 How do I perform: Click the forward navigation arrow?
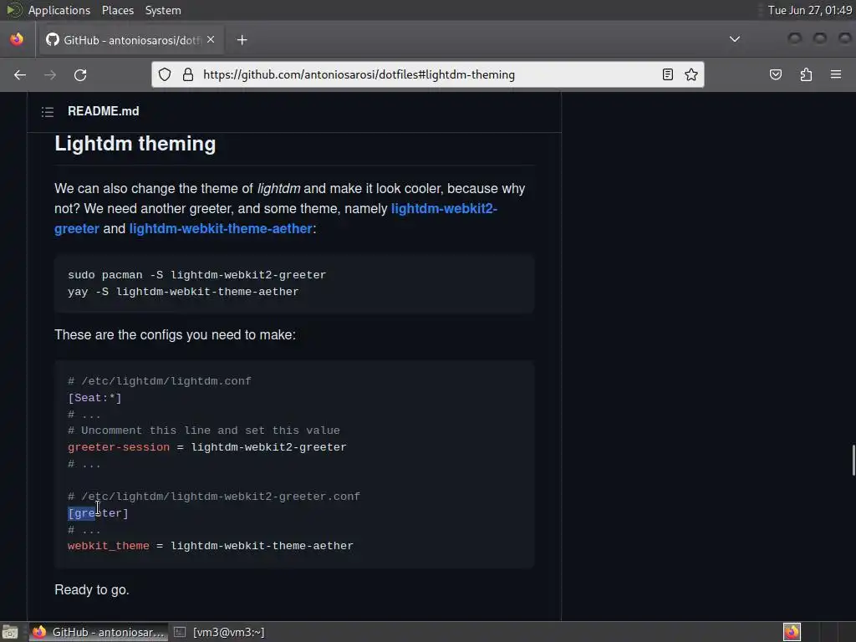pos(50,74)
